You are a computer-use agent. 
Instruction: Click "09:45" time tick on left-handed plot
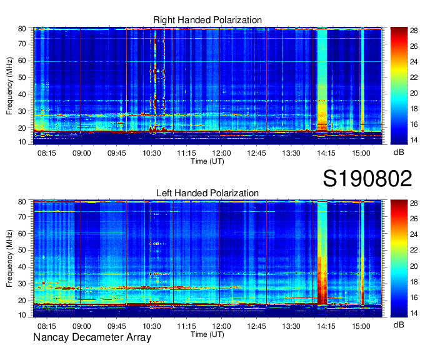(x=116, y=326)
